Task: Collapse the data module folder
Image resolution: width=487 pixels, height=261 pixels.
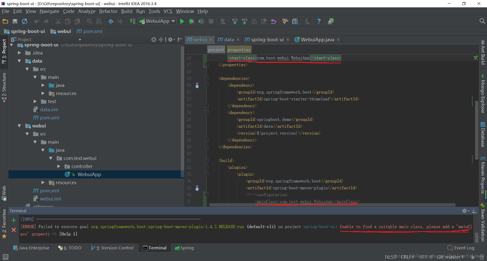Action: point(19,61)
